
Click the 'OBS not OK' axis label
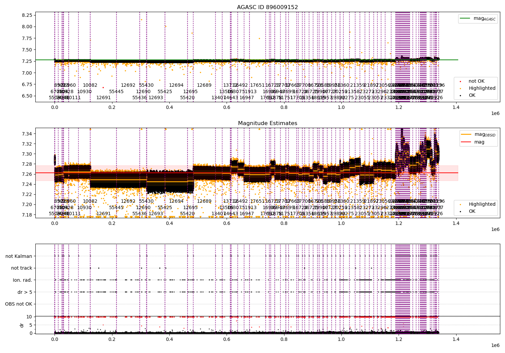[19, 304]
